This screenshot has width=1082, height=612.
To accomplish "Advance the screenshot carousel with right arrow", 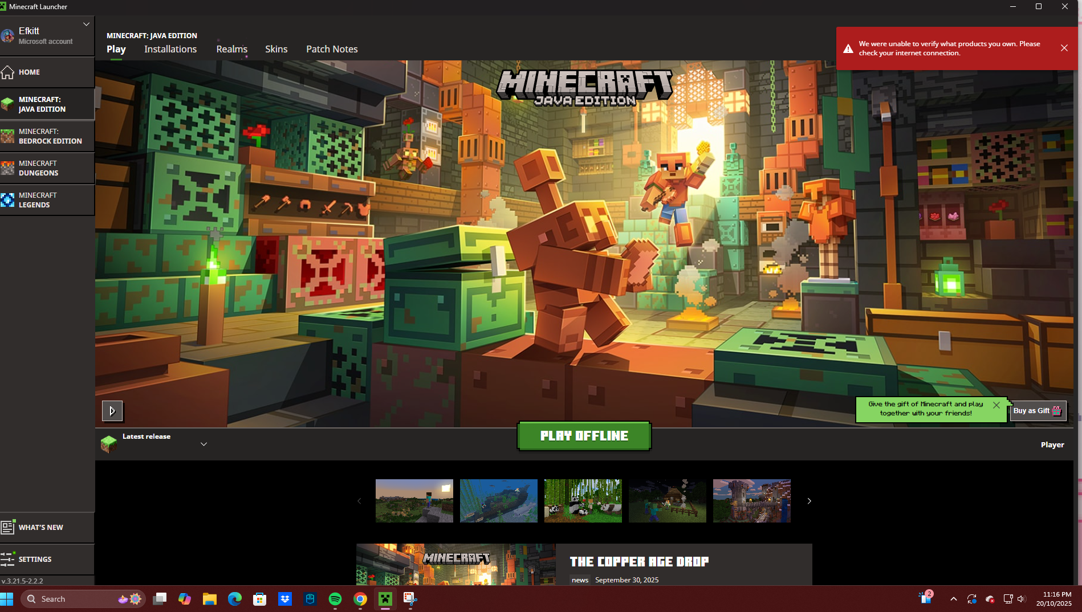I will point(808,501).
